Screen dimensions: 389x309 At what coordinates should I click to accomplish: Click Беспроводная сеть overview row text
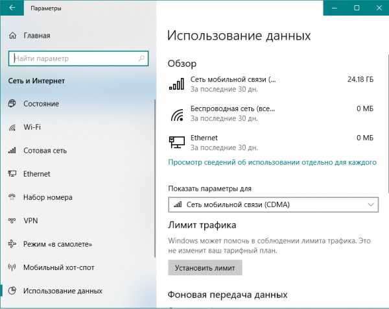pyautogui.click(x=233, y=108)
